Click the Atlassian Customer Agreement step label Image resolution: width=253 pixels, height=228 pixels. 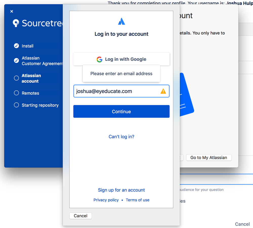[42, 61]
